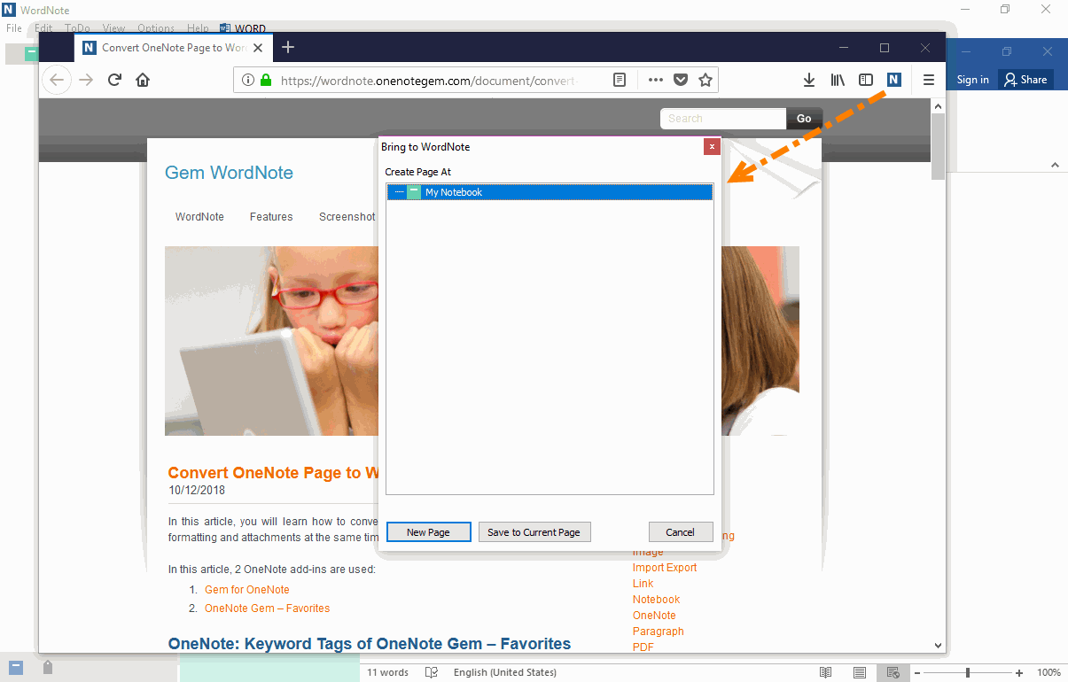Cancel the Bring to WordNote dialog

(x=681, y=532)
